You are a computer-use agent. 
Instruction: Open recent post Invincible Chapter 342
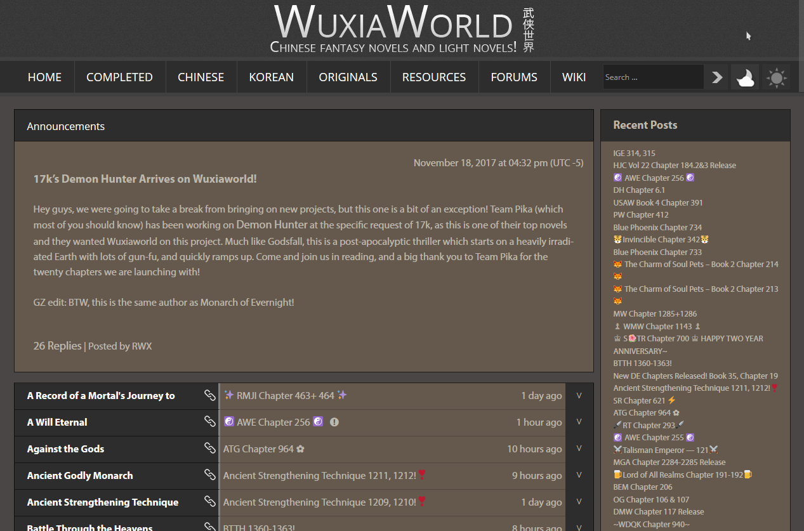coord(661,239)
